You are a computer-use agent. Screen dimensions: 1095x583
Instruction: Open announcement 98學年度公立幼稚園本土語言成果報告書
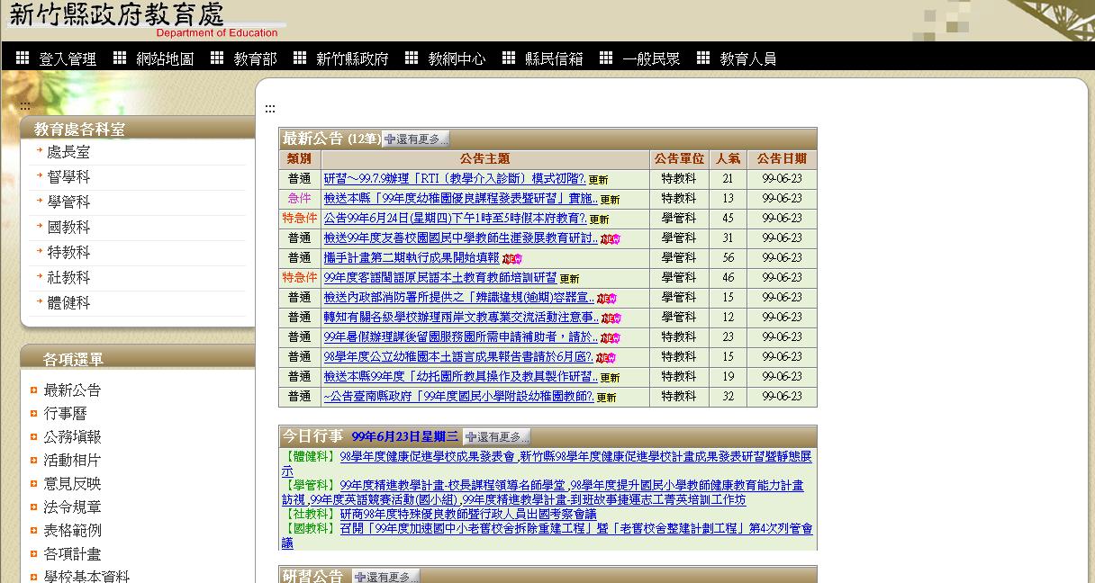[x=458, y=356]
